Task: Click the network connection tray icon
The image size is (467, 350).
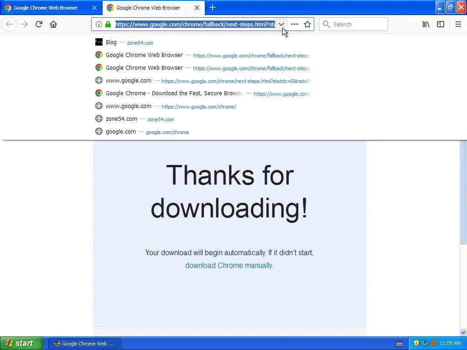Action: click(425, 344)
